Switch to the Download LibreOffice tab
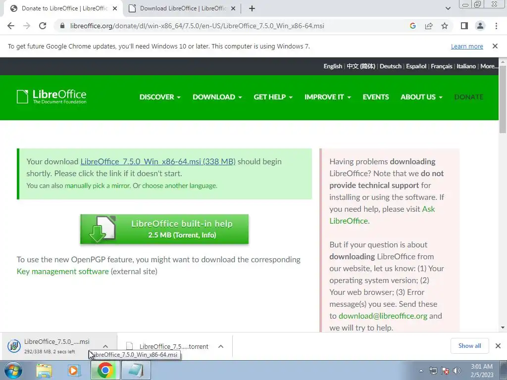 pos(183,8)
